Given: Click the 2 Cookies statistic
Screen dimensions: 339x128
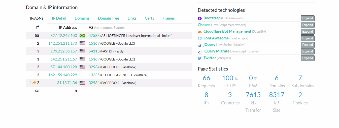Looking at the screenshot, I should coord(300,98).
